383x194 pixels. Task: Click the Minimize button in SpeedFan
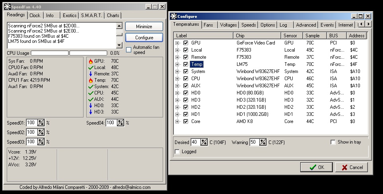pyautogui.click(x=144, y=27)
